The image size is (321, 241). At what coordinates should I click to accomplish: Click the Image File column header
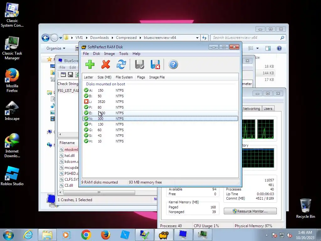point(157,77)
